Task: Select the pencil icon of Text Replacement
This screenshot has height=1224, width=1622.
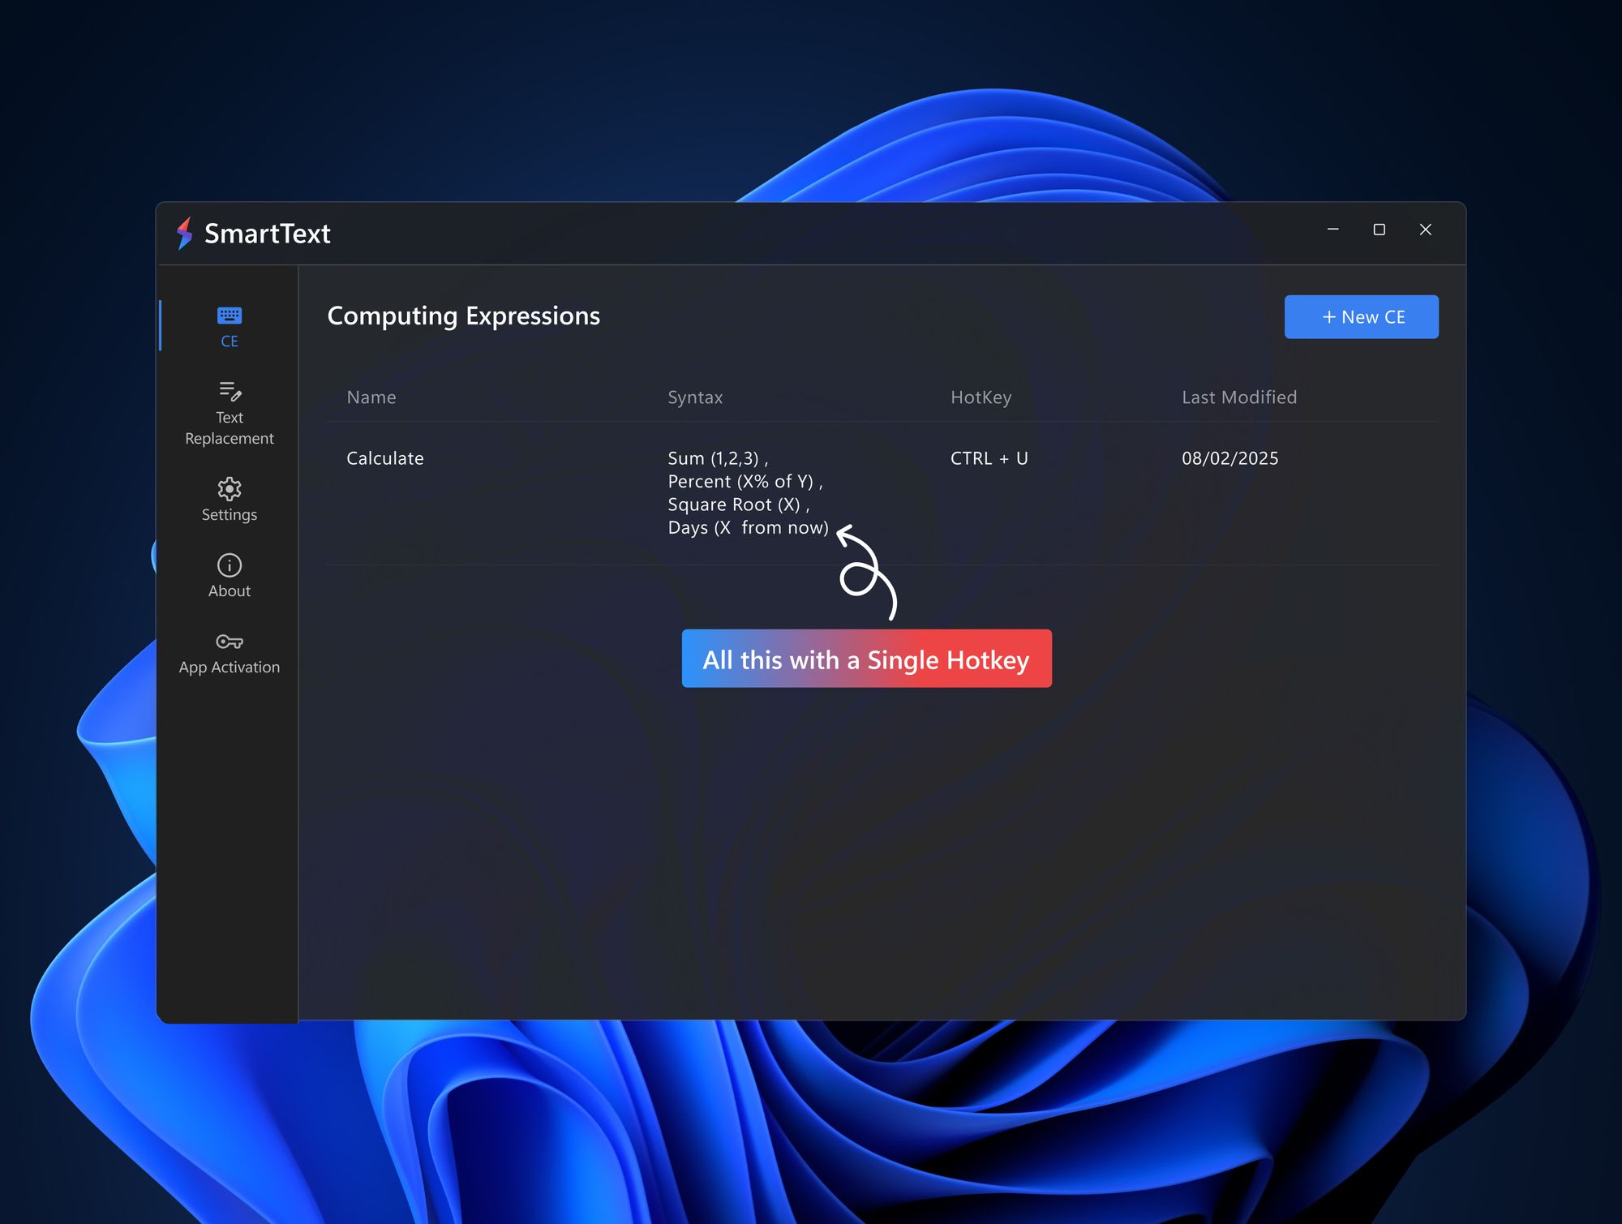Action: (x=230, y=390)
